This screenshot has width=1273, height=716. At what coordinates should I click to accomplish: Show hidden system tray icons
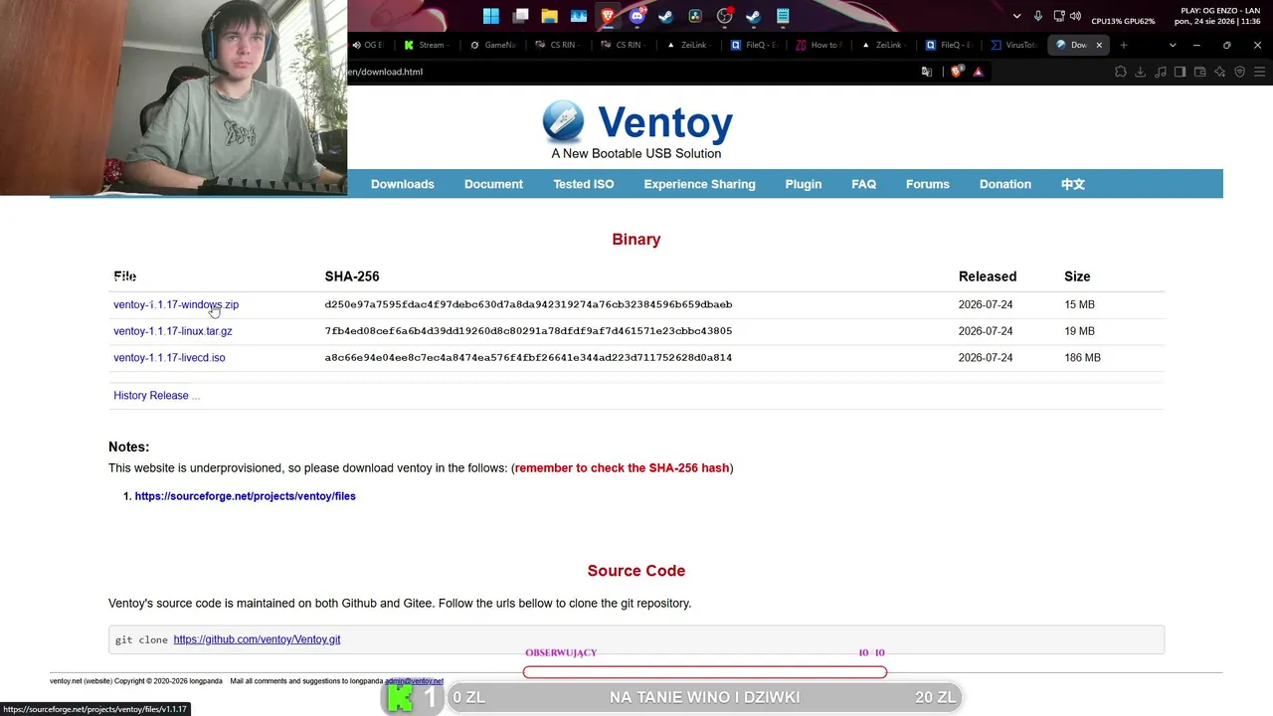pyautogui.click(x=1016, y=16)
